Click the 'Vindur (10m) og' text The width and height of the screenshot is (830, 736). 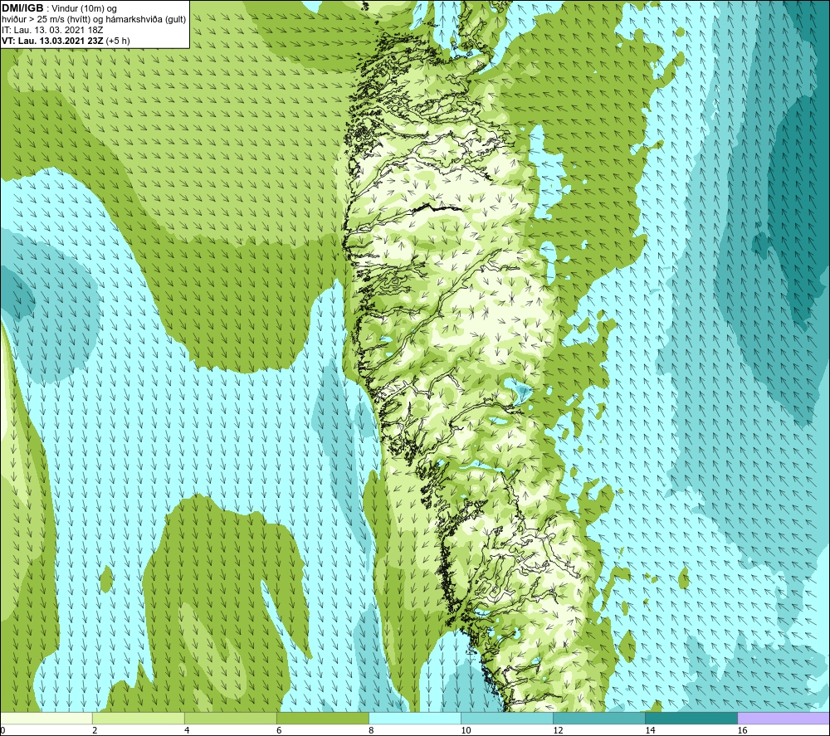point(84,9)
